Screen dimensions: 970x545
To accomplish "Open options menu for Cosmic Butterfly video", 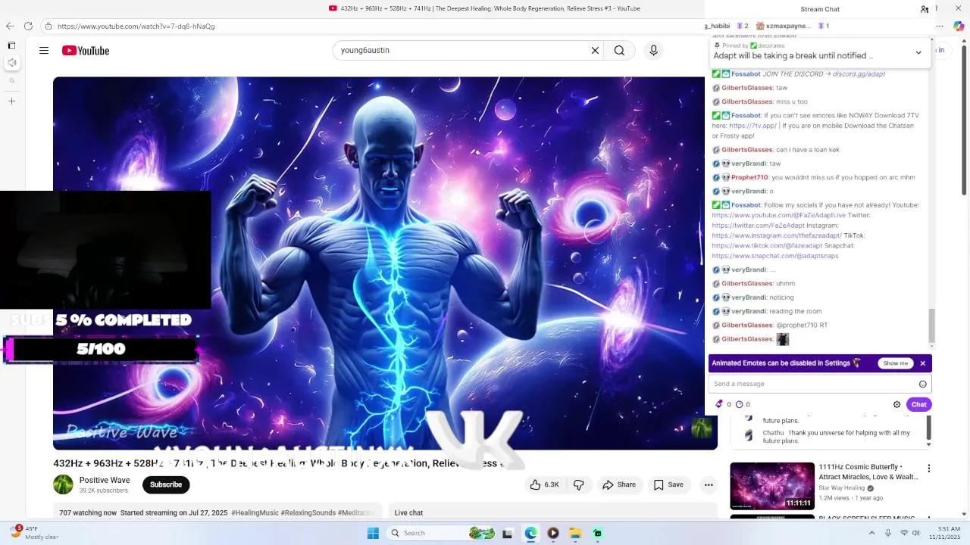I will pyautogui.click(x=928, y=469).
